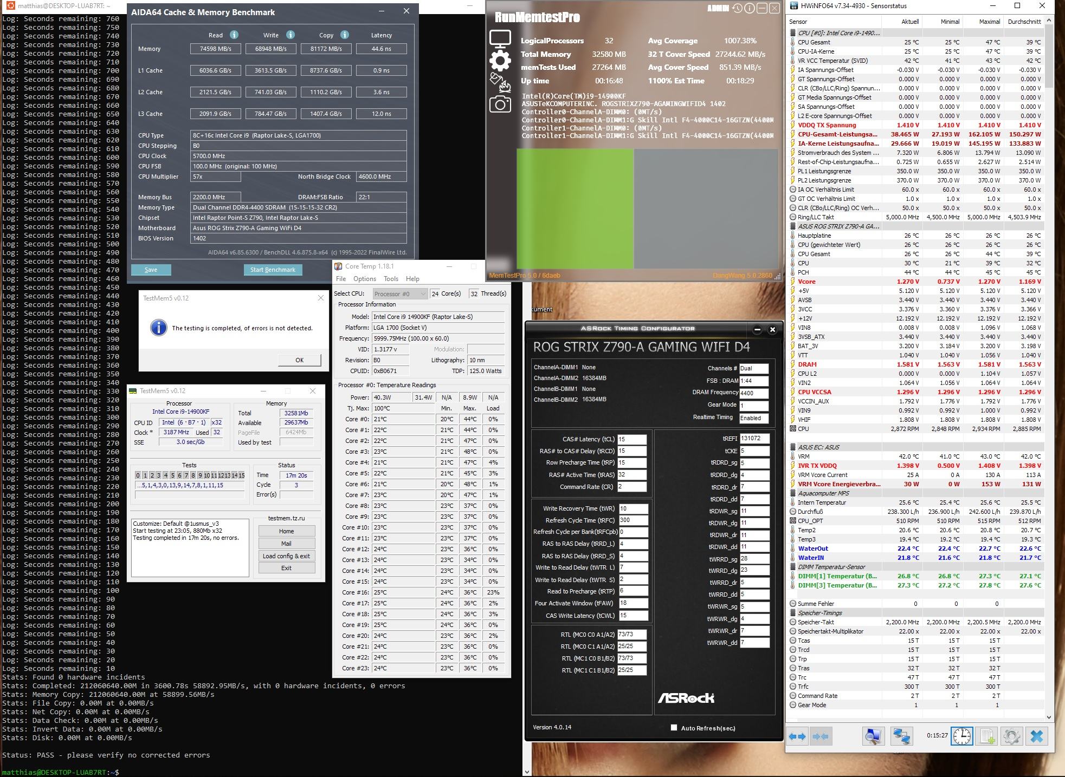Viewport: 1065px width, 777px height.
Task: Collapse the ASUS EC: ASUS sensor group
Action: 793,447
